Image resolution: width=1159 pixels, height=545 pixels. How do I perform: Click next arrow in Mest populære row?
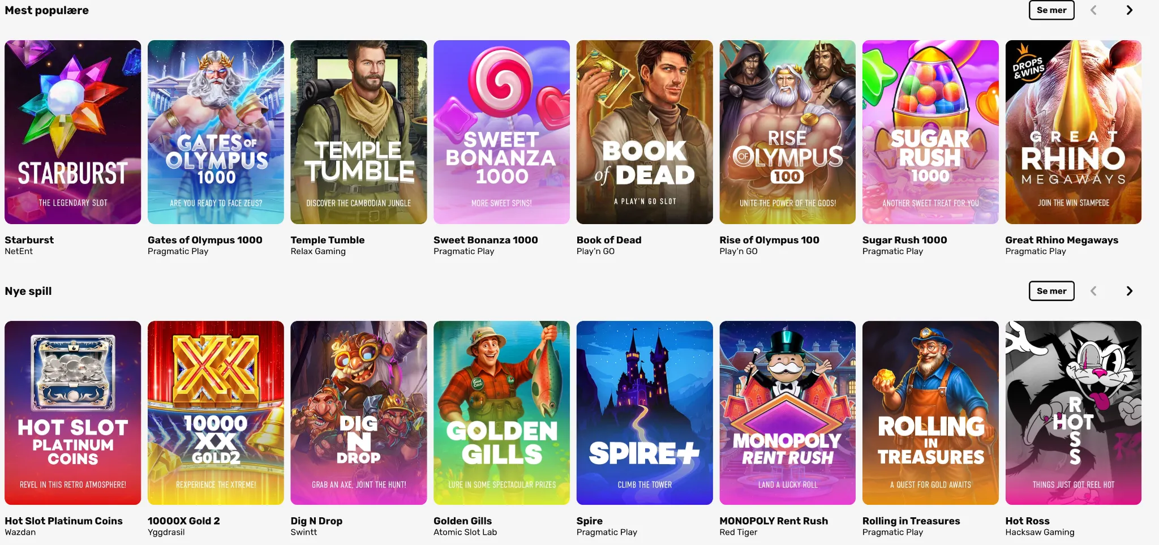point(1129,10)
